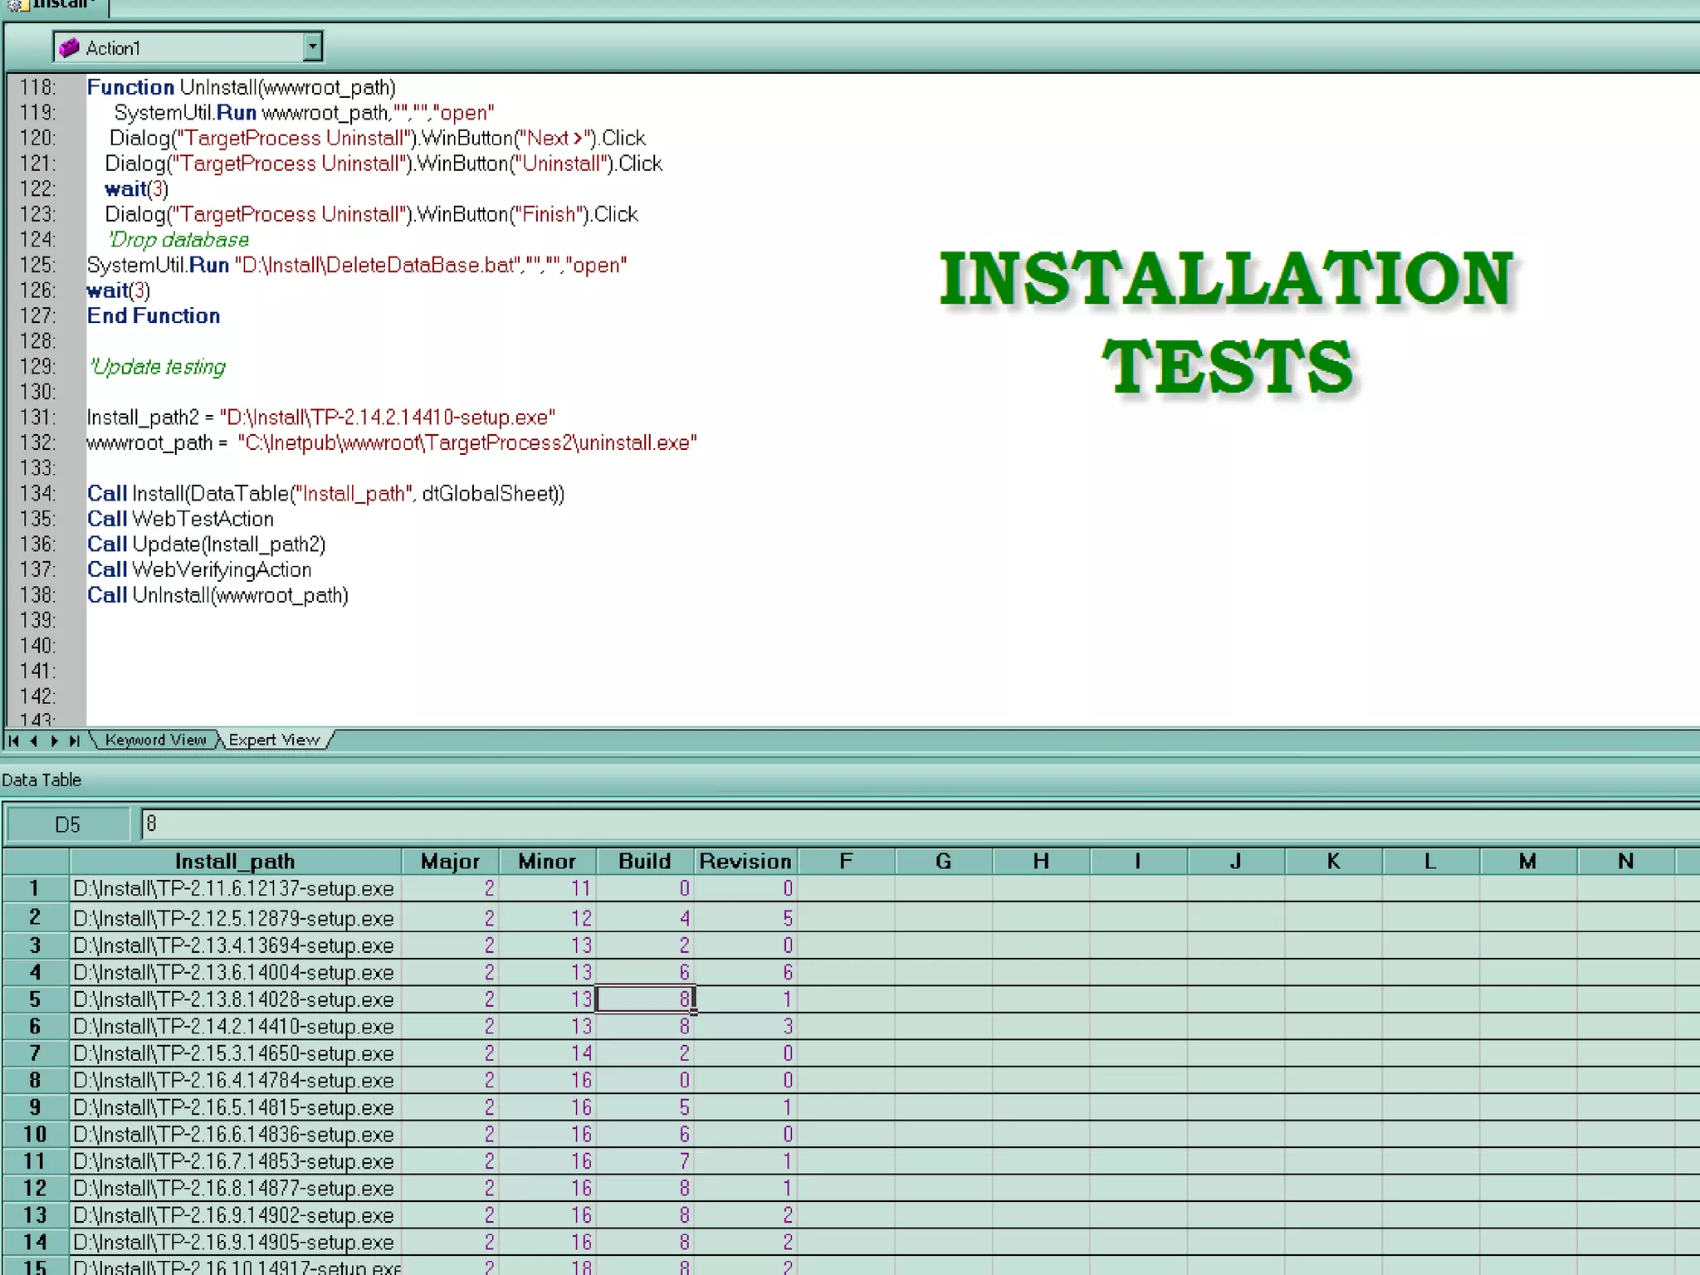Jump to first tab navigation arrow
This screenshot has width=1700, height=1275.
click(x=14, y=740)
